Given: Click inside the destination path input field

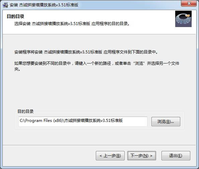Looking at the screenshot, I should coord(83,122).
